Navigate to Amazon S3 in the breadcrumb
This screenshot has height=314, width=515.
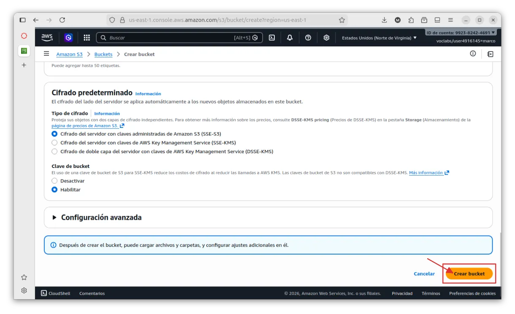[69, 54]
